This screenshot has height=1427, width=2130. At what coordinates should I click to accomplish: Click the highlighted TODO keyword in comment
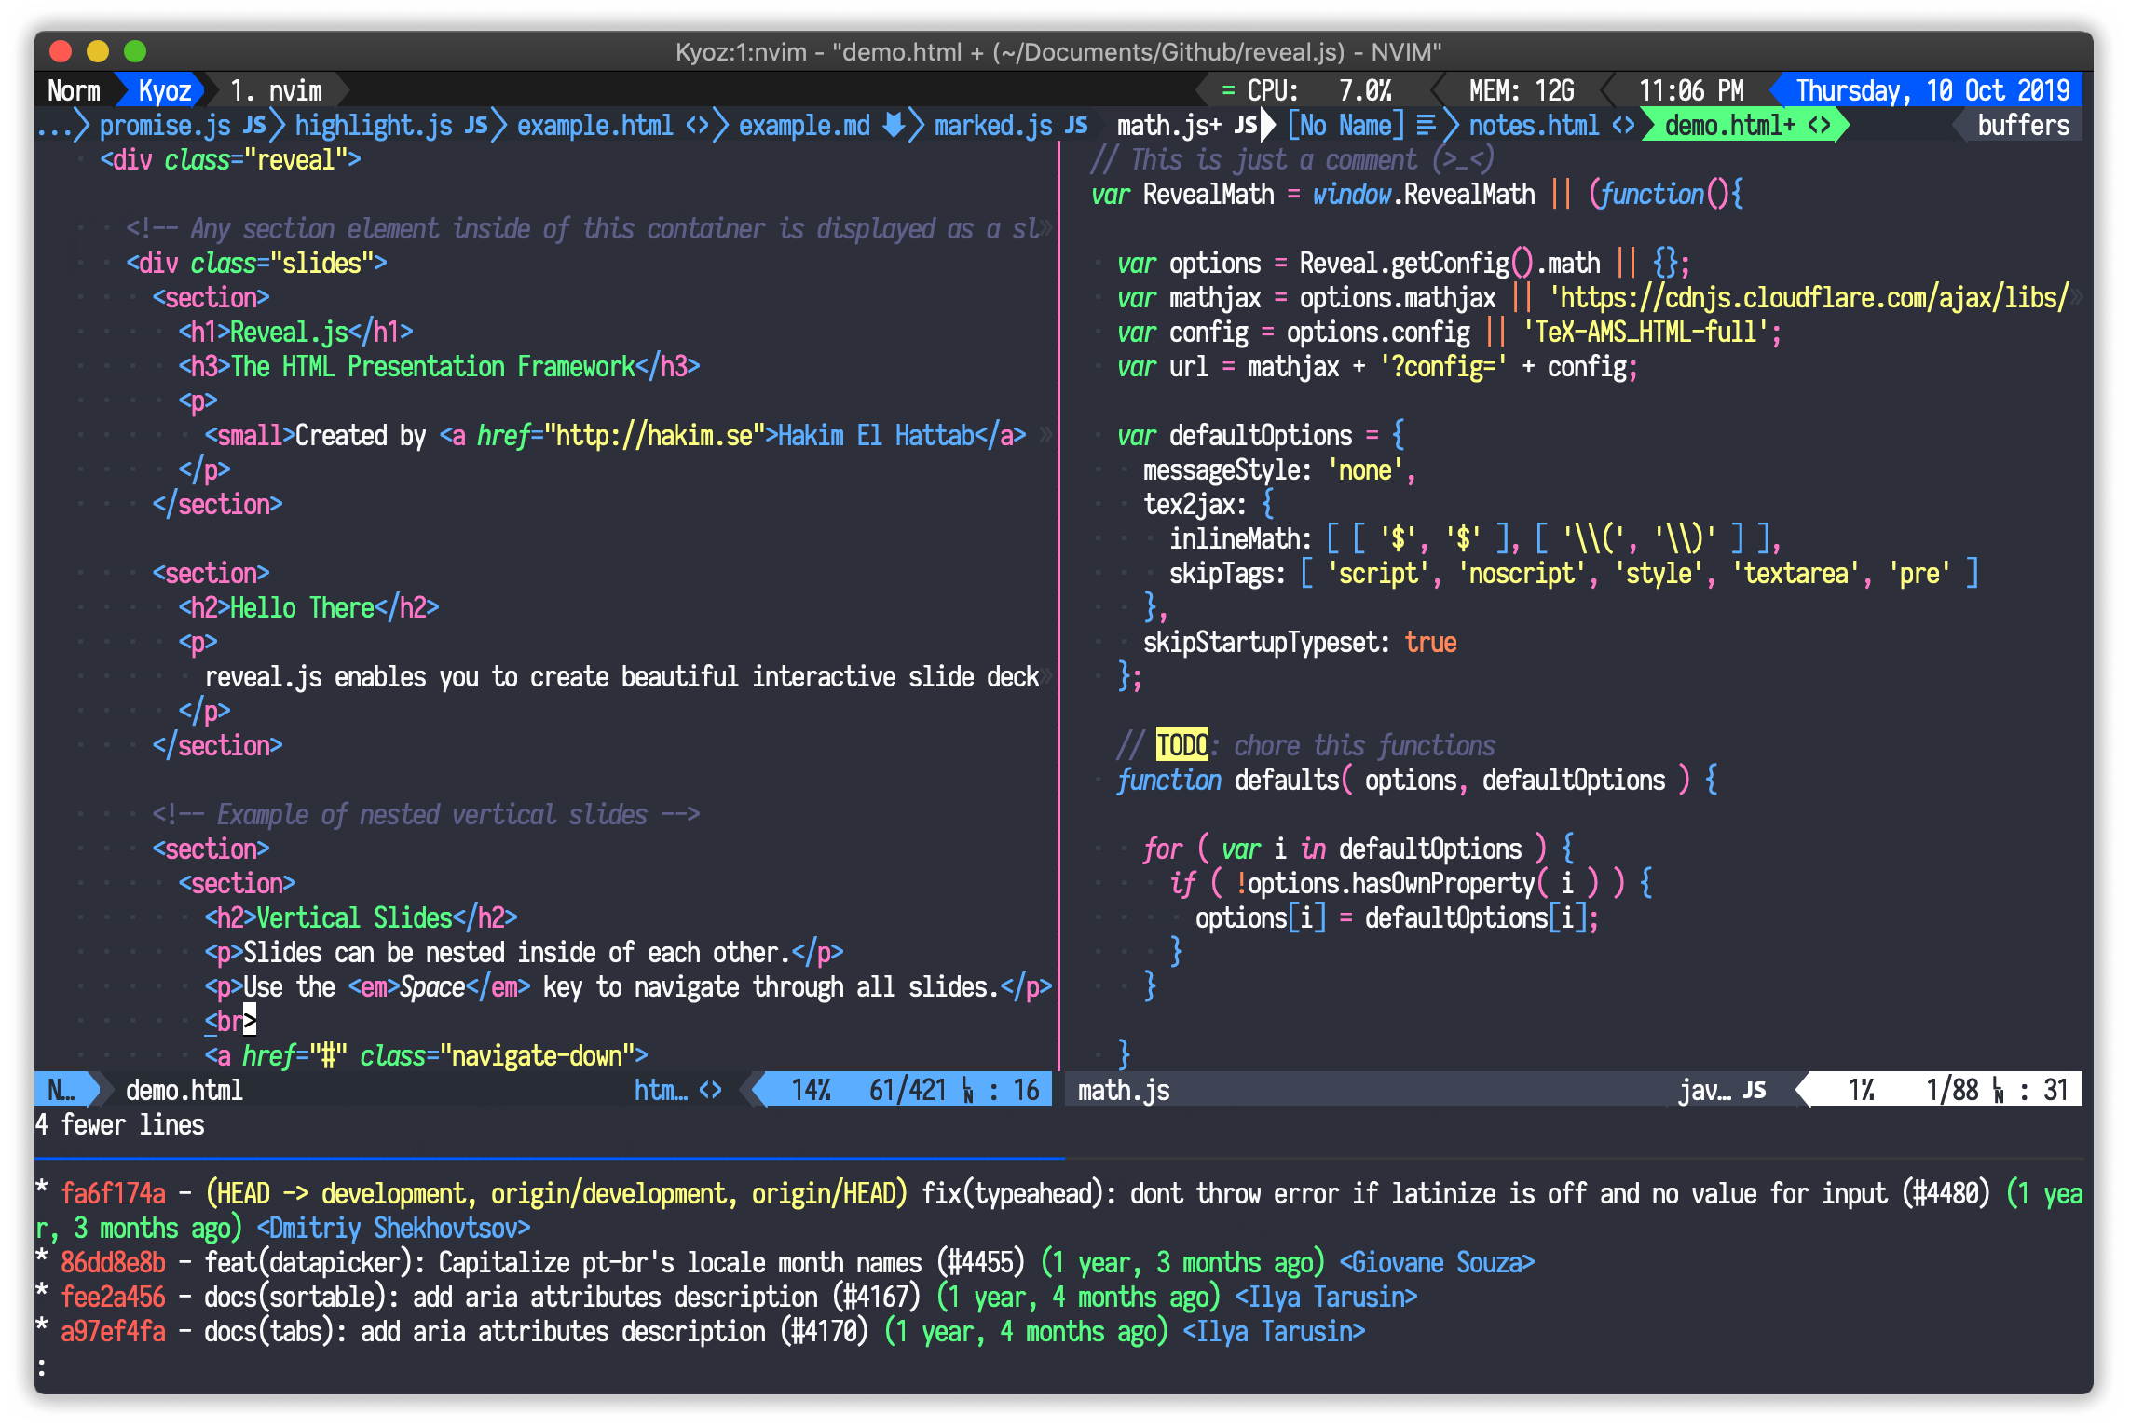tap(1181, 746)
